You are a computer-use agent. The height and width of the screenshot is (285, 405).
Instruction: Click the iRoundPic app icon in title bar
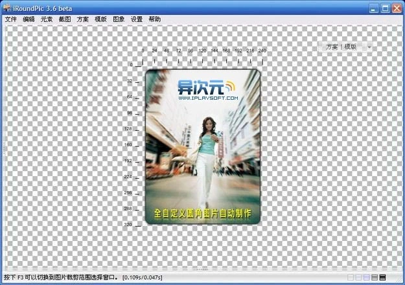pos(6,8)
